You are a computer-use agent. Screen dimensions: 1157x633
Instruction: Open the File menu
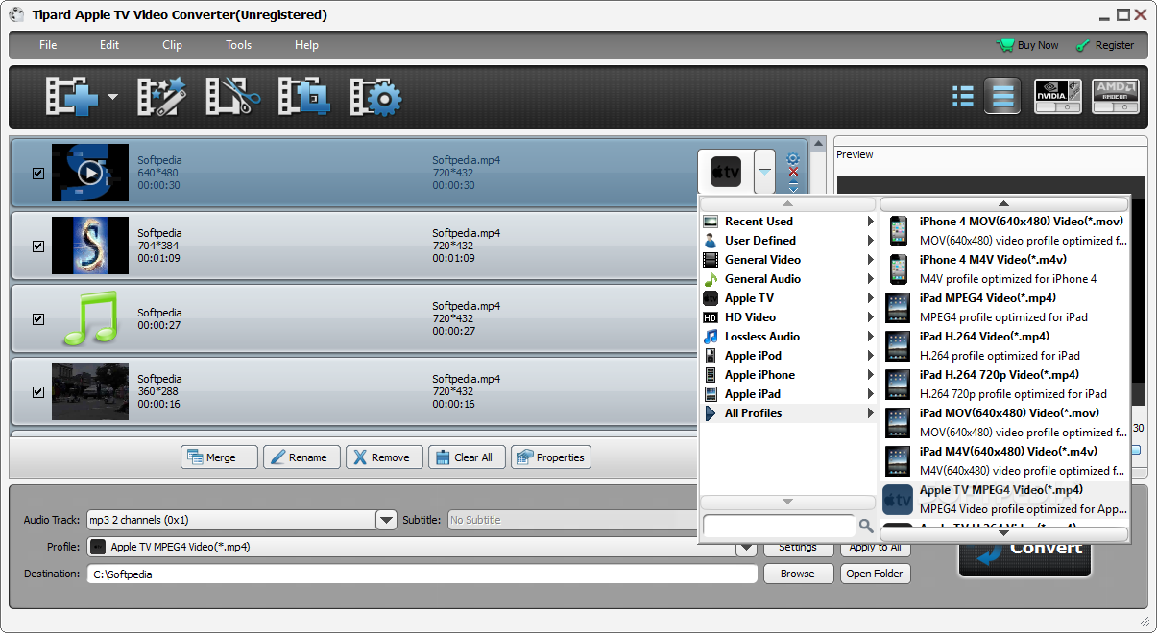48,45
